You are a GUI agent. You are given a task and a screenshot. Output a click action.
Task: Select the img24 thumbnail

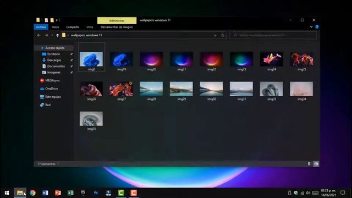coord(272,59)
